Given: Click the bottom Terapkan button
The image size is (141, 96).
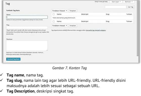Looking at the screenshot, I should point(73,26).
